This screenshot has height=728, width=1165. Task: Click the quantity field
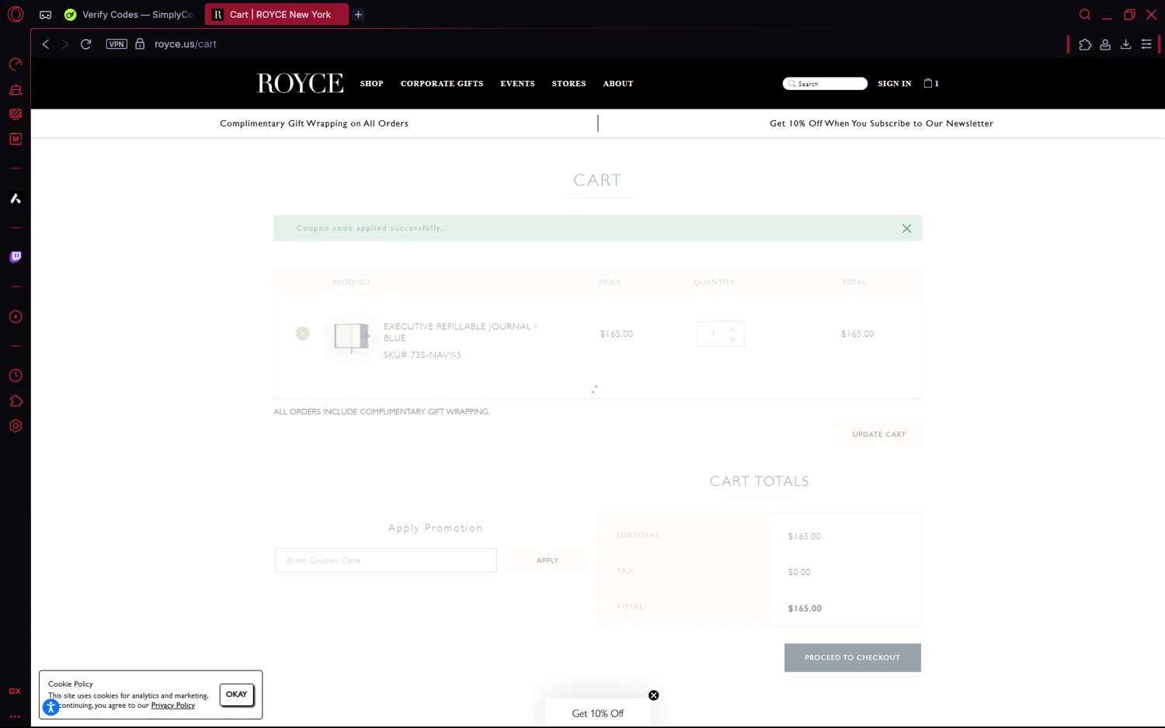pyautogui.click(x=712, y=334)
